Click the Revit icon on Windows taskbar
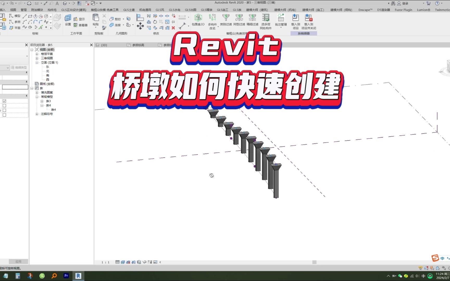The width and height of the screenshot is (450, 281). click(78, 276)
